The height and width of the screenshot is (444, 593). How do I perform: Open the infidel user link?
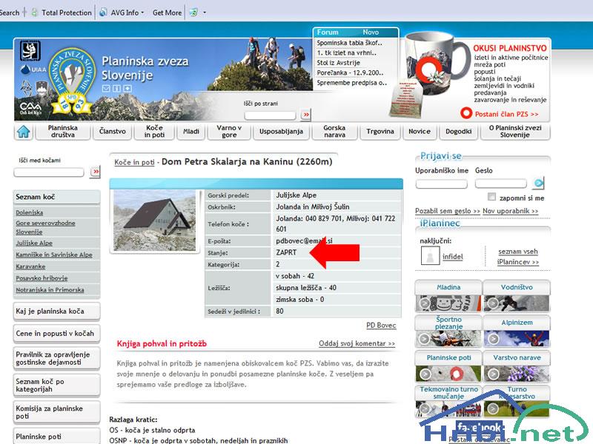tap(453, 257)
